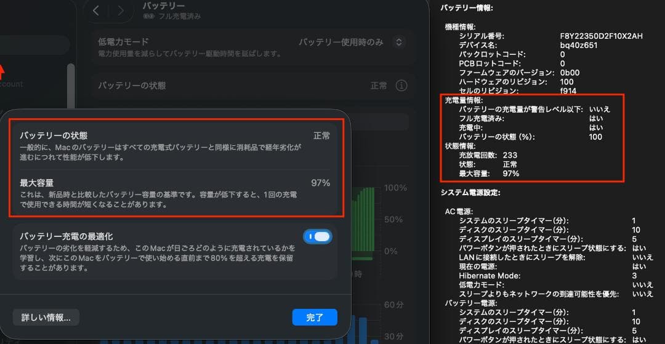This screenshot has height=344, width=665.
Task: Toggle バッテリー充電の最適化 switch
Action: [318, 236]
